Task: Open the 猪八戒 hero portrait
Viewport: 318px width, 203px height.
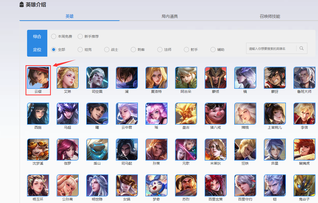Action: (216, 114)
